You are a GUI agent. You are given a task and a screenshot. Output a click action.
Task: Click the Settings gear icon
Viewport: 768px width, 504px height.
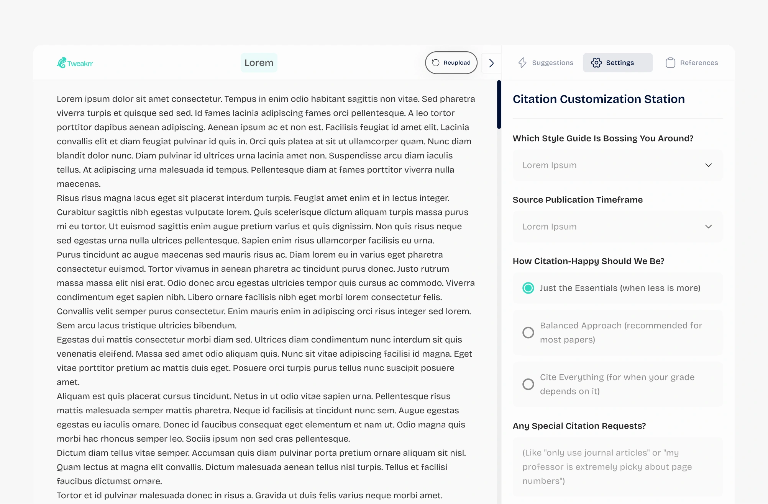(596, 63)
